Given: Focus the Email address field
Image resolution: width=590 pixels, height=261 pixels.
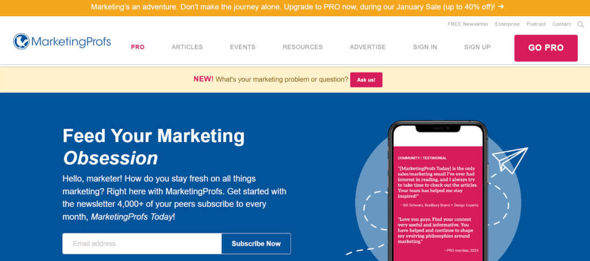Looking at the screenshot, I should 142,244.
